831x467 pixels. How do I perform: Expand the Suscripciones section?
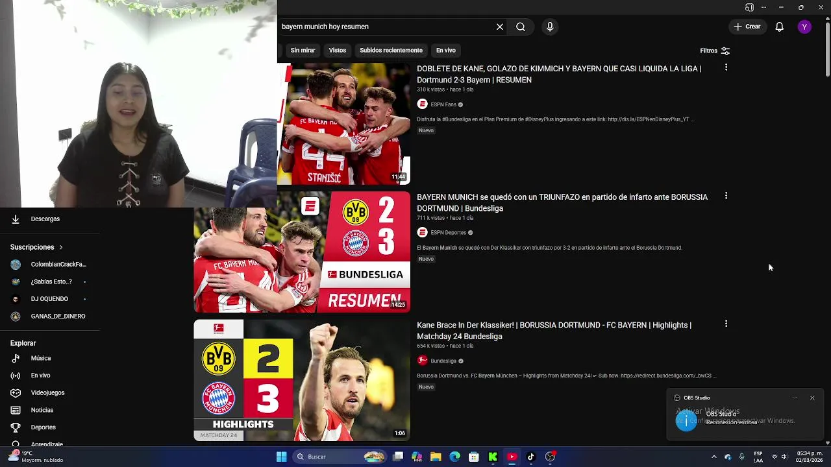(x=37, y=247)
